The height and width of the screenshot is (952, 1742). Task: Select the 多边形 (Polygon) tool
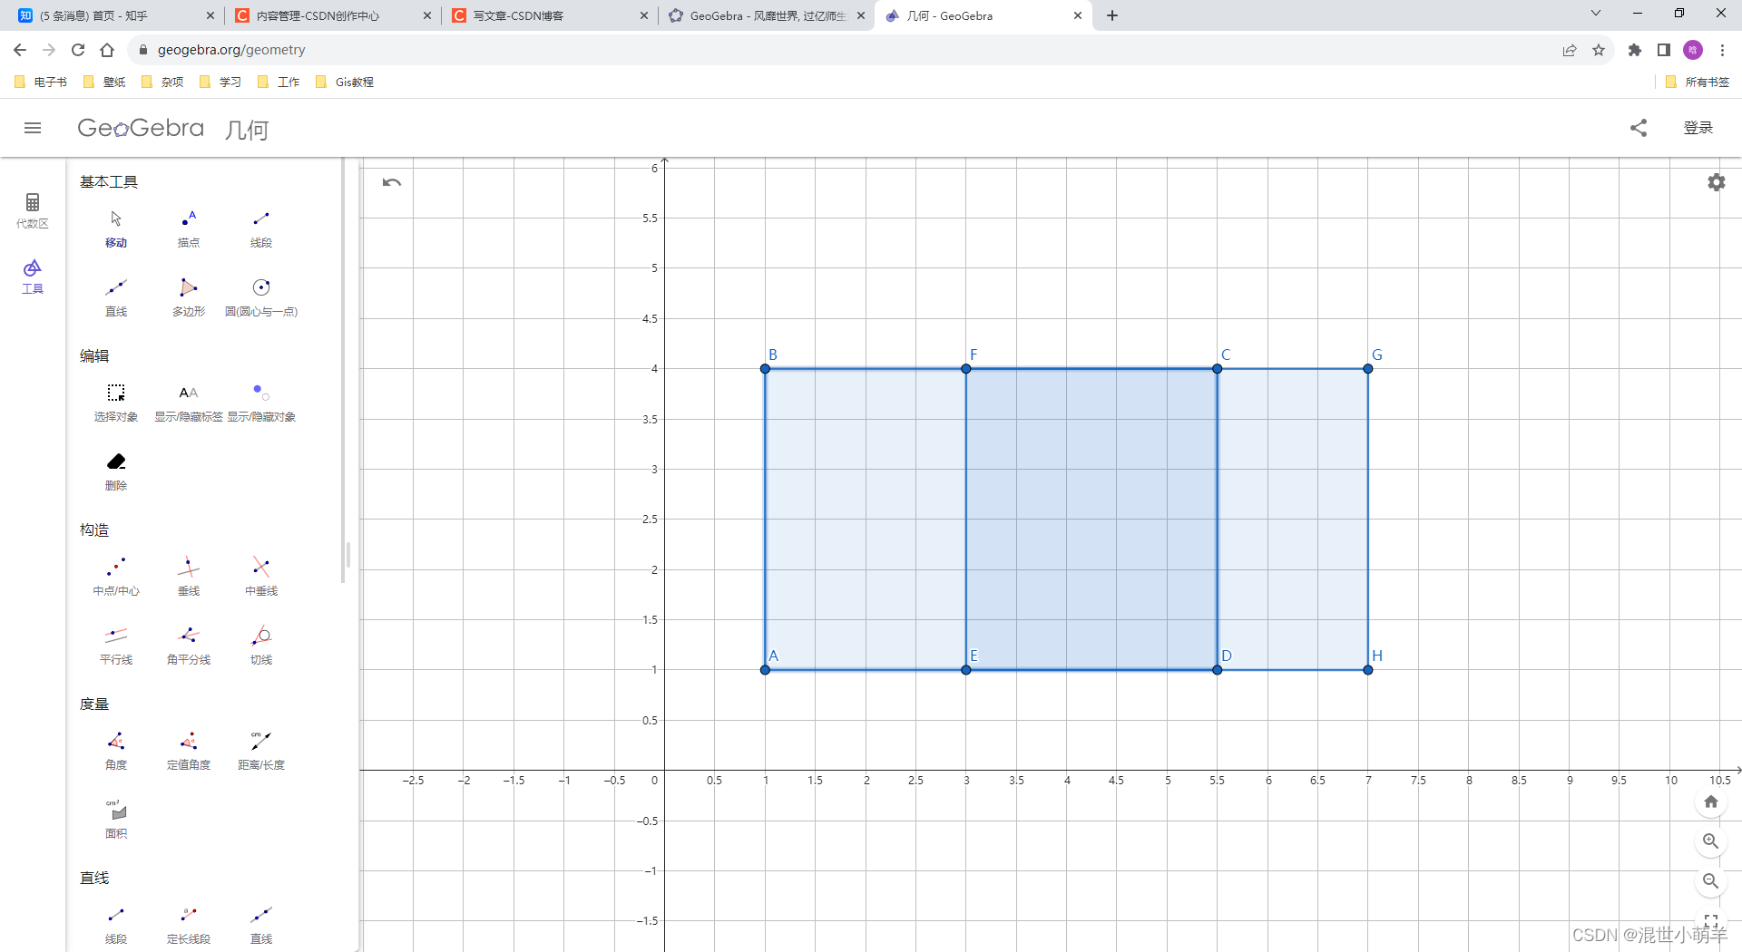(189, 297)
